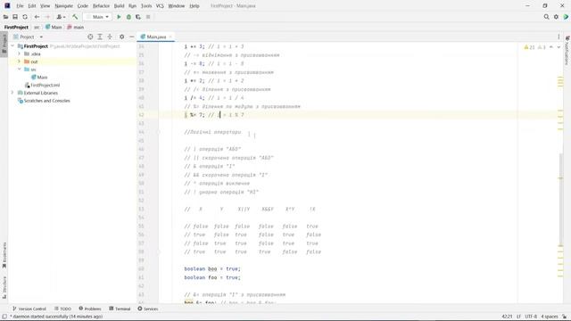The image size is (571, 321).
Task: Click the Stop square icon
Action: pyautogui.click(x=148, y=17)
